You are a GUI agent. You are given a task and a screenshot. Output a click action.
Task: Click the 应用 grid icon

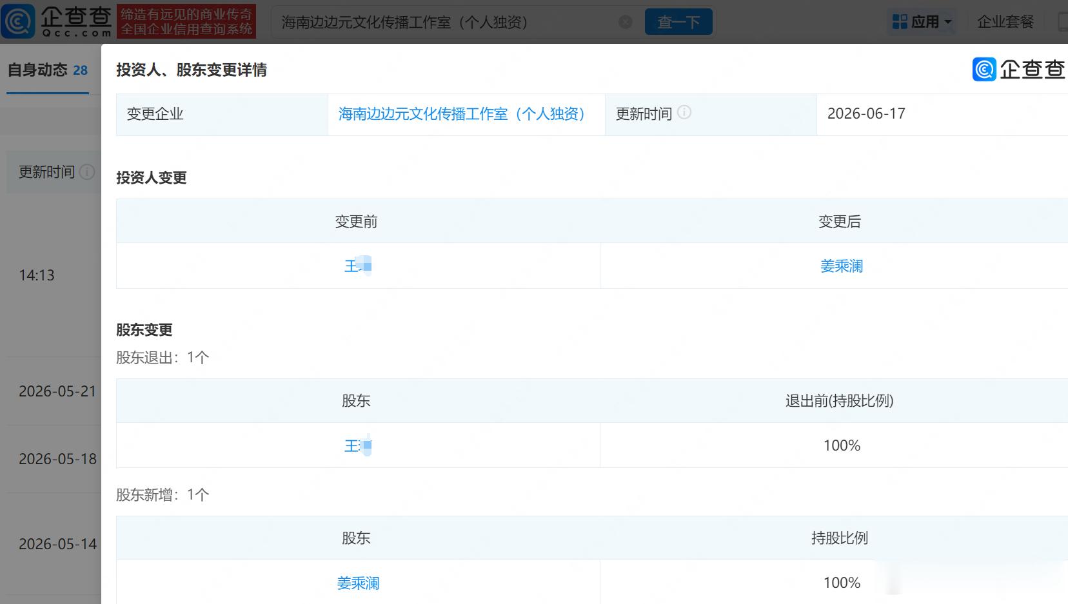tap(900, 22)
